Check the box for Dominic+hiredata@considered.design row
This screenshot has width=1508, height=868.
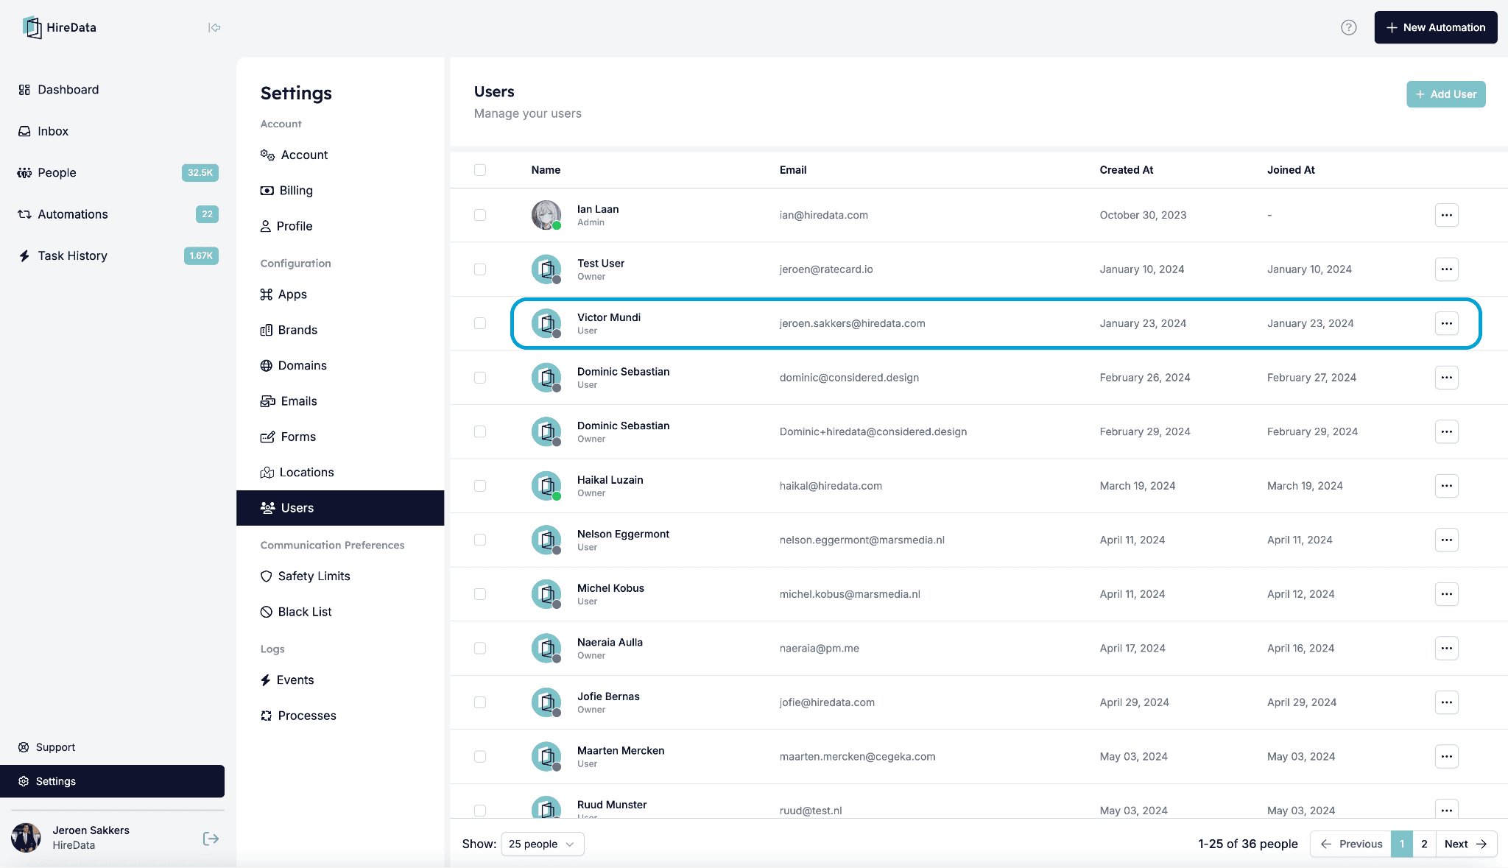[480, 431]
